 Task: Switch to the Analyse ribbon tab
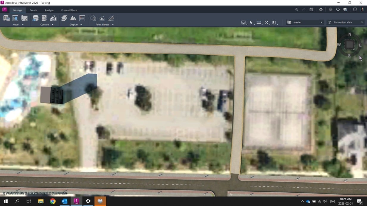tap(49, 10)
